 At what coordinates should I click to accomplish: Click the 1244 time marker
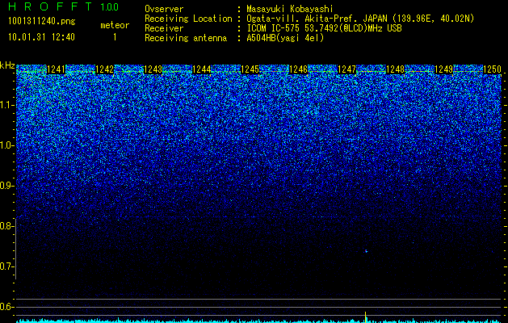point(202,69)
